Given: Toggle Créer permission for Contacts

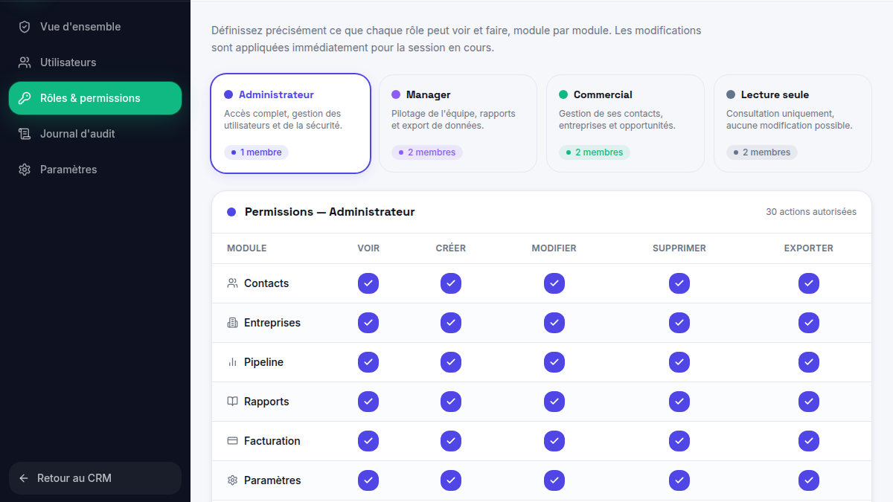Looking at the screenshot, I should point(451,283).
